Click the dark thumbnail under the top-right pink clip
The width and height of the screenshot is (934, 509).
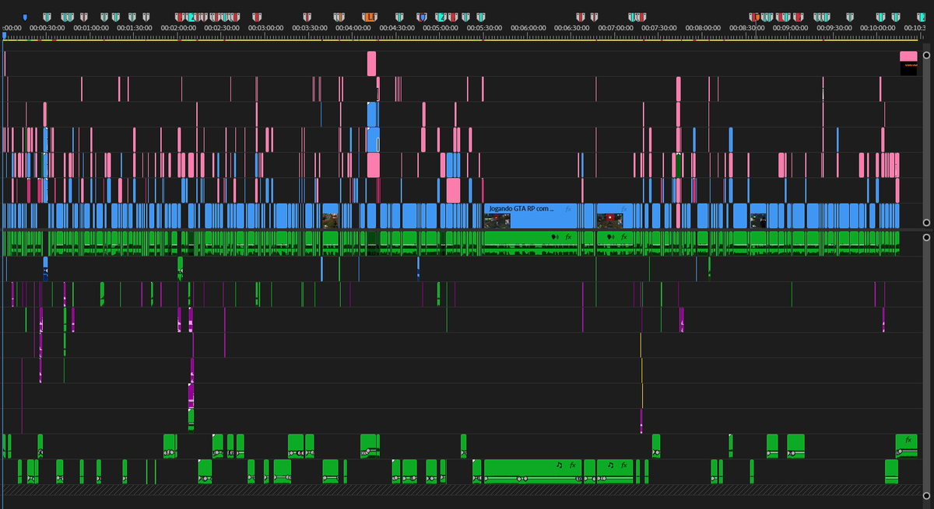[x=908, y=68]
